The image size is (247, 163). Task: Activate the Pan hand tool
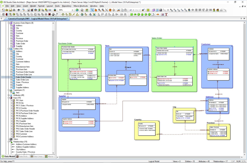coord(110,10)
